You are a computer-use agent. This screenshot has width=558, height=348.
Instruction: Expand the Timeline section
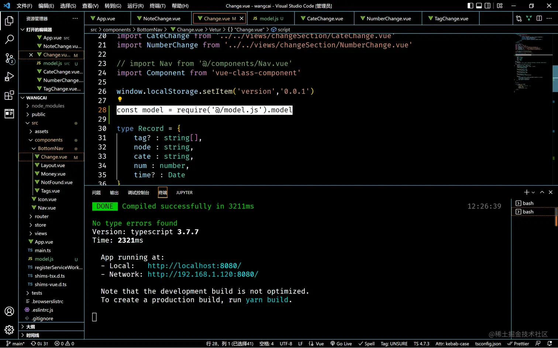52,335
